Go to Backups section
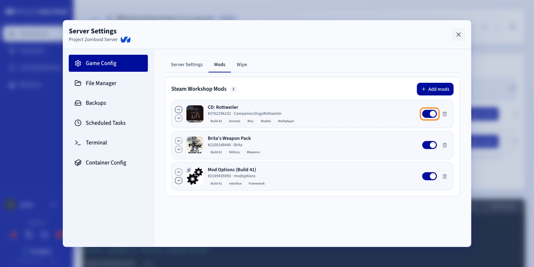Screen dimensions: 534x267 (108, 103)
